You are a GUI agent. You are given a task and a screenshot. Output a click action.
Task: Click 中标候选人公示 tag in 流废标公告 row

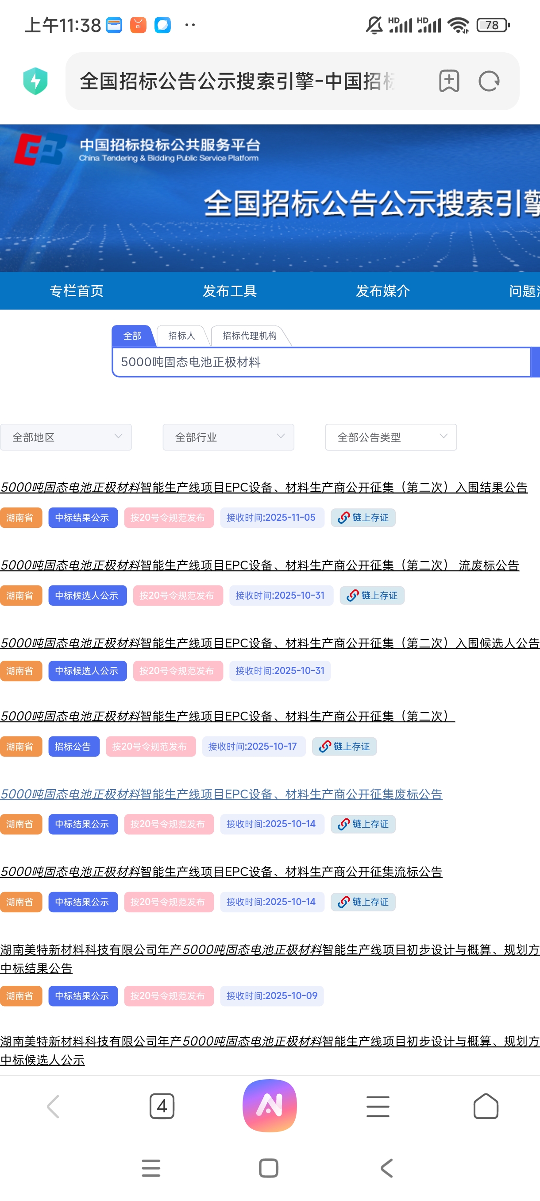[x=88, y=595]
